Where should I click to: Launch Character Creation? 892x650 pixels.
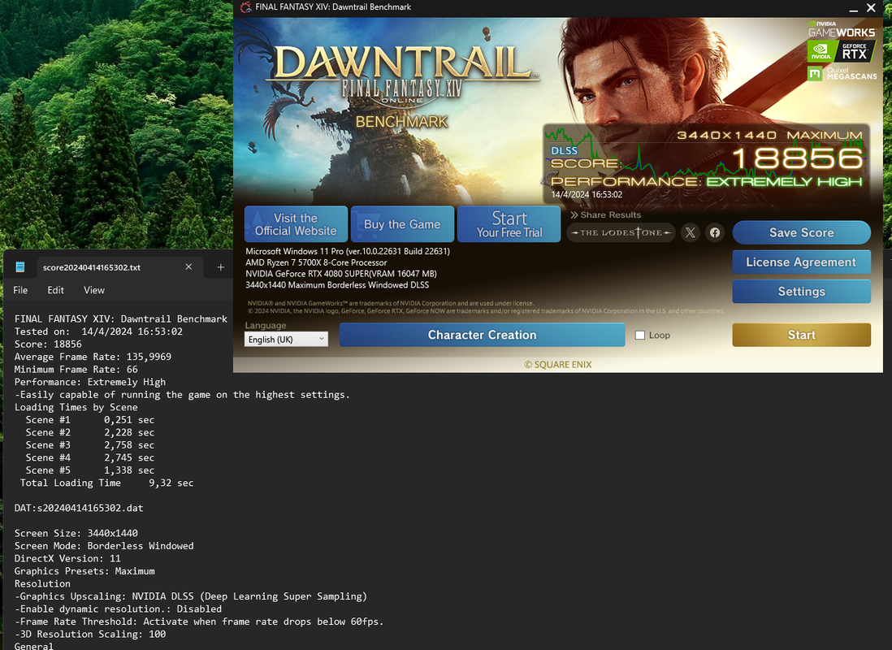point(483,335)
